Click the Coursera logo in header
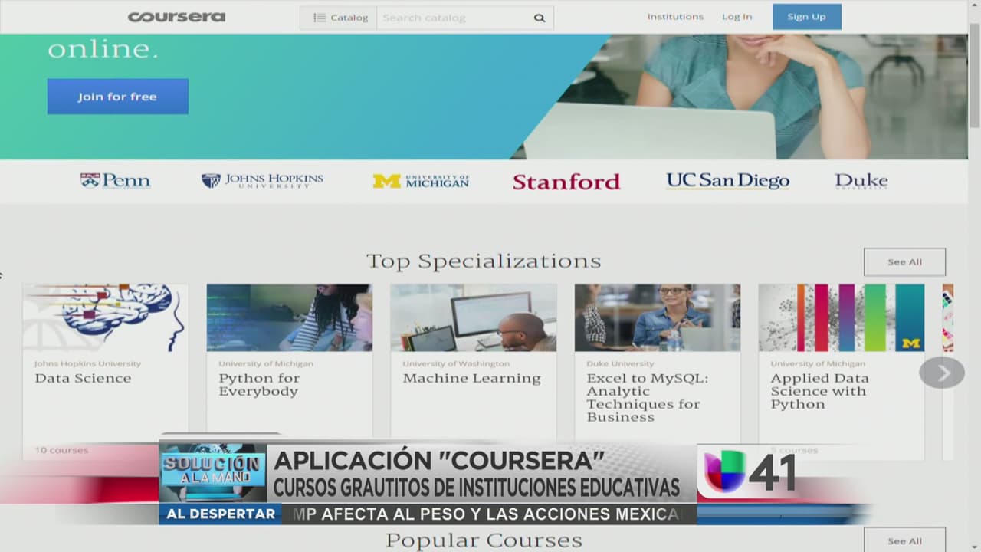The height and width of the screenshot is (552, 981). pyautogui.click(x=176, y=17)
